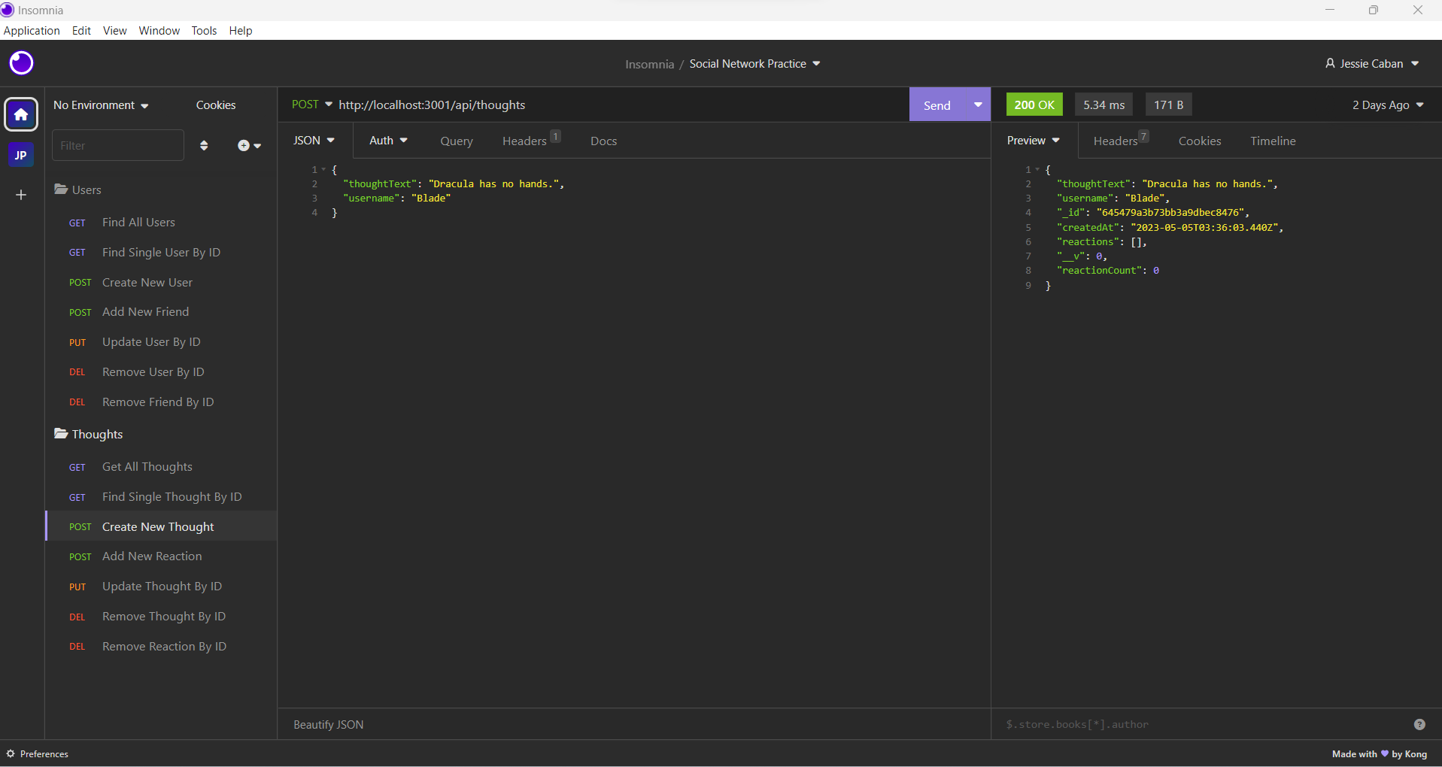Select Create New Thought request

coord(161,526)
